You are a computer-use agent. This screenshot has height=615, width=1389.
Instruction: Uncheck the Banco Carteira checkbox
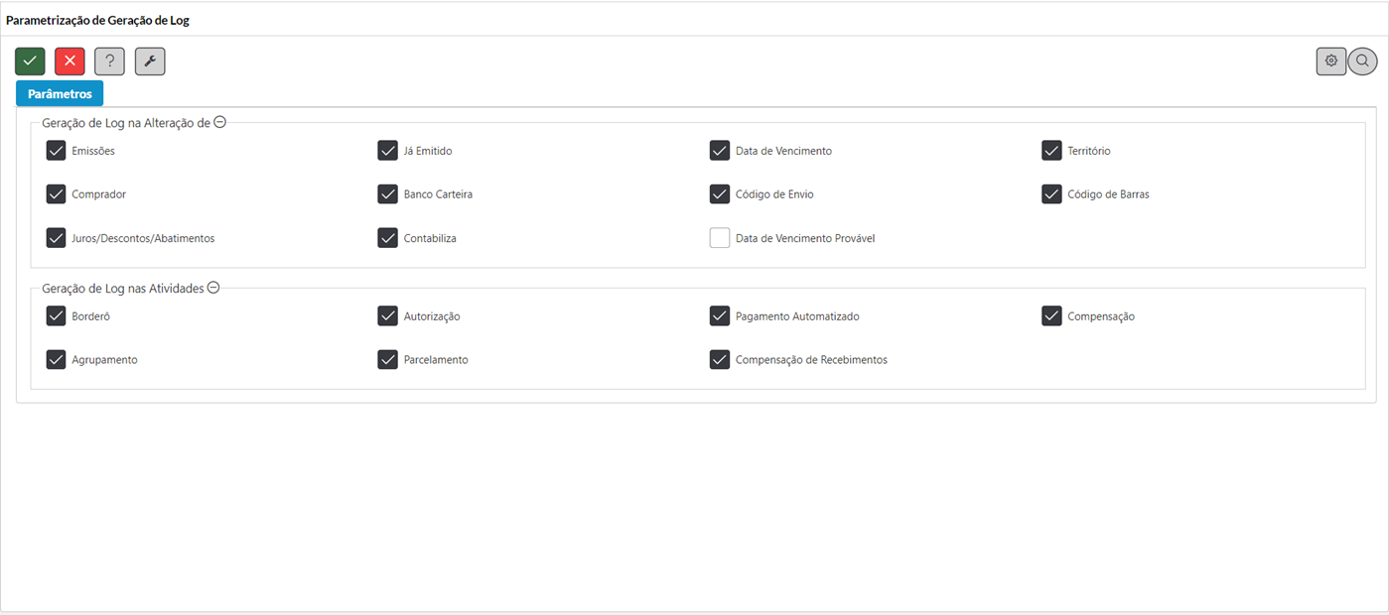pos(387,194)
